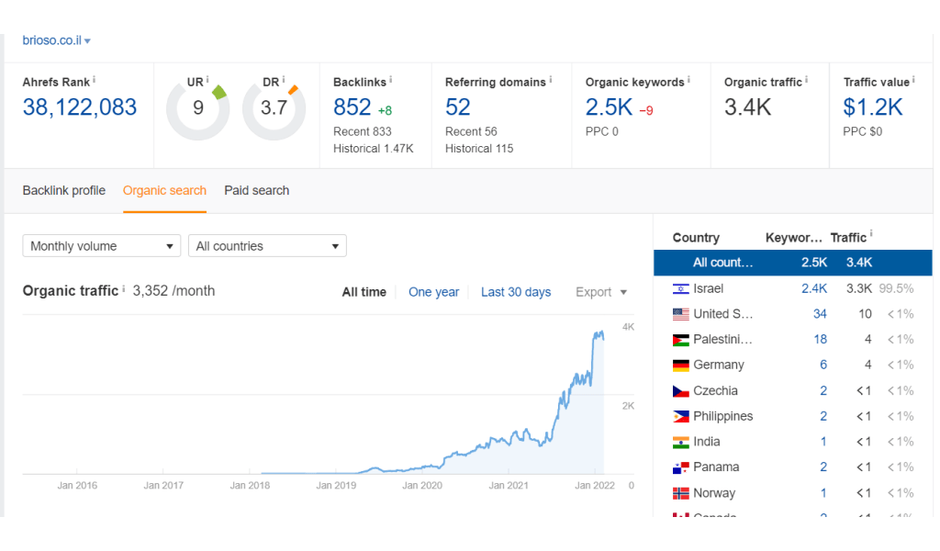This screenshot has height=551, width=940.
Task: Open Germany's 6 keywords link
Action: click(823, 365)
